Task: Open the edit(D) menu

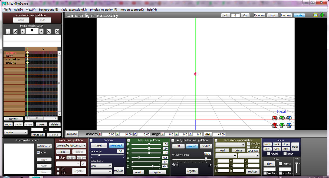Action: [18, 9]
